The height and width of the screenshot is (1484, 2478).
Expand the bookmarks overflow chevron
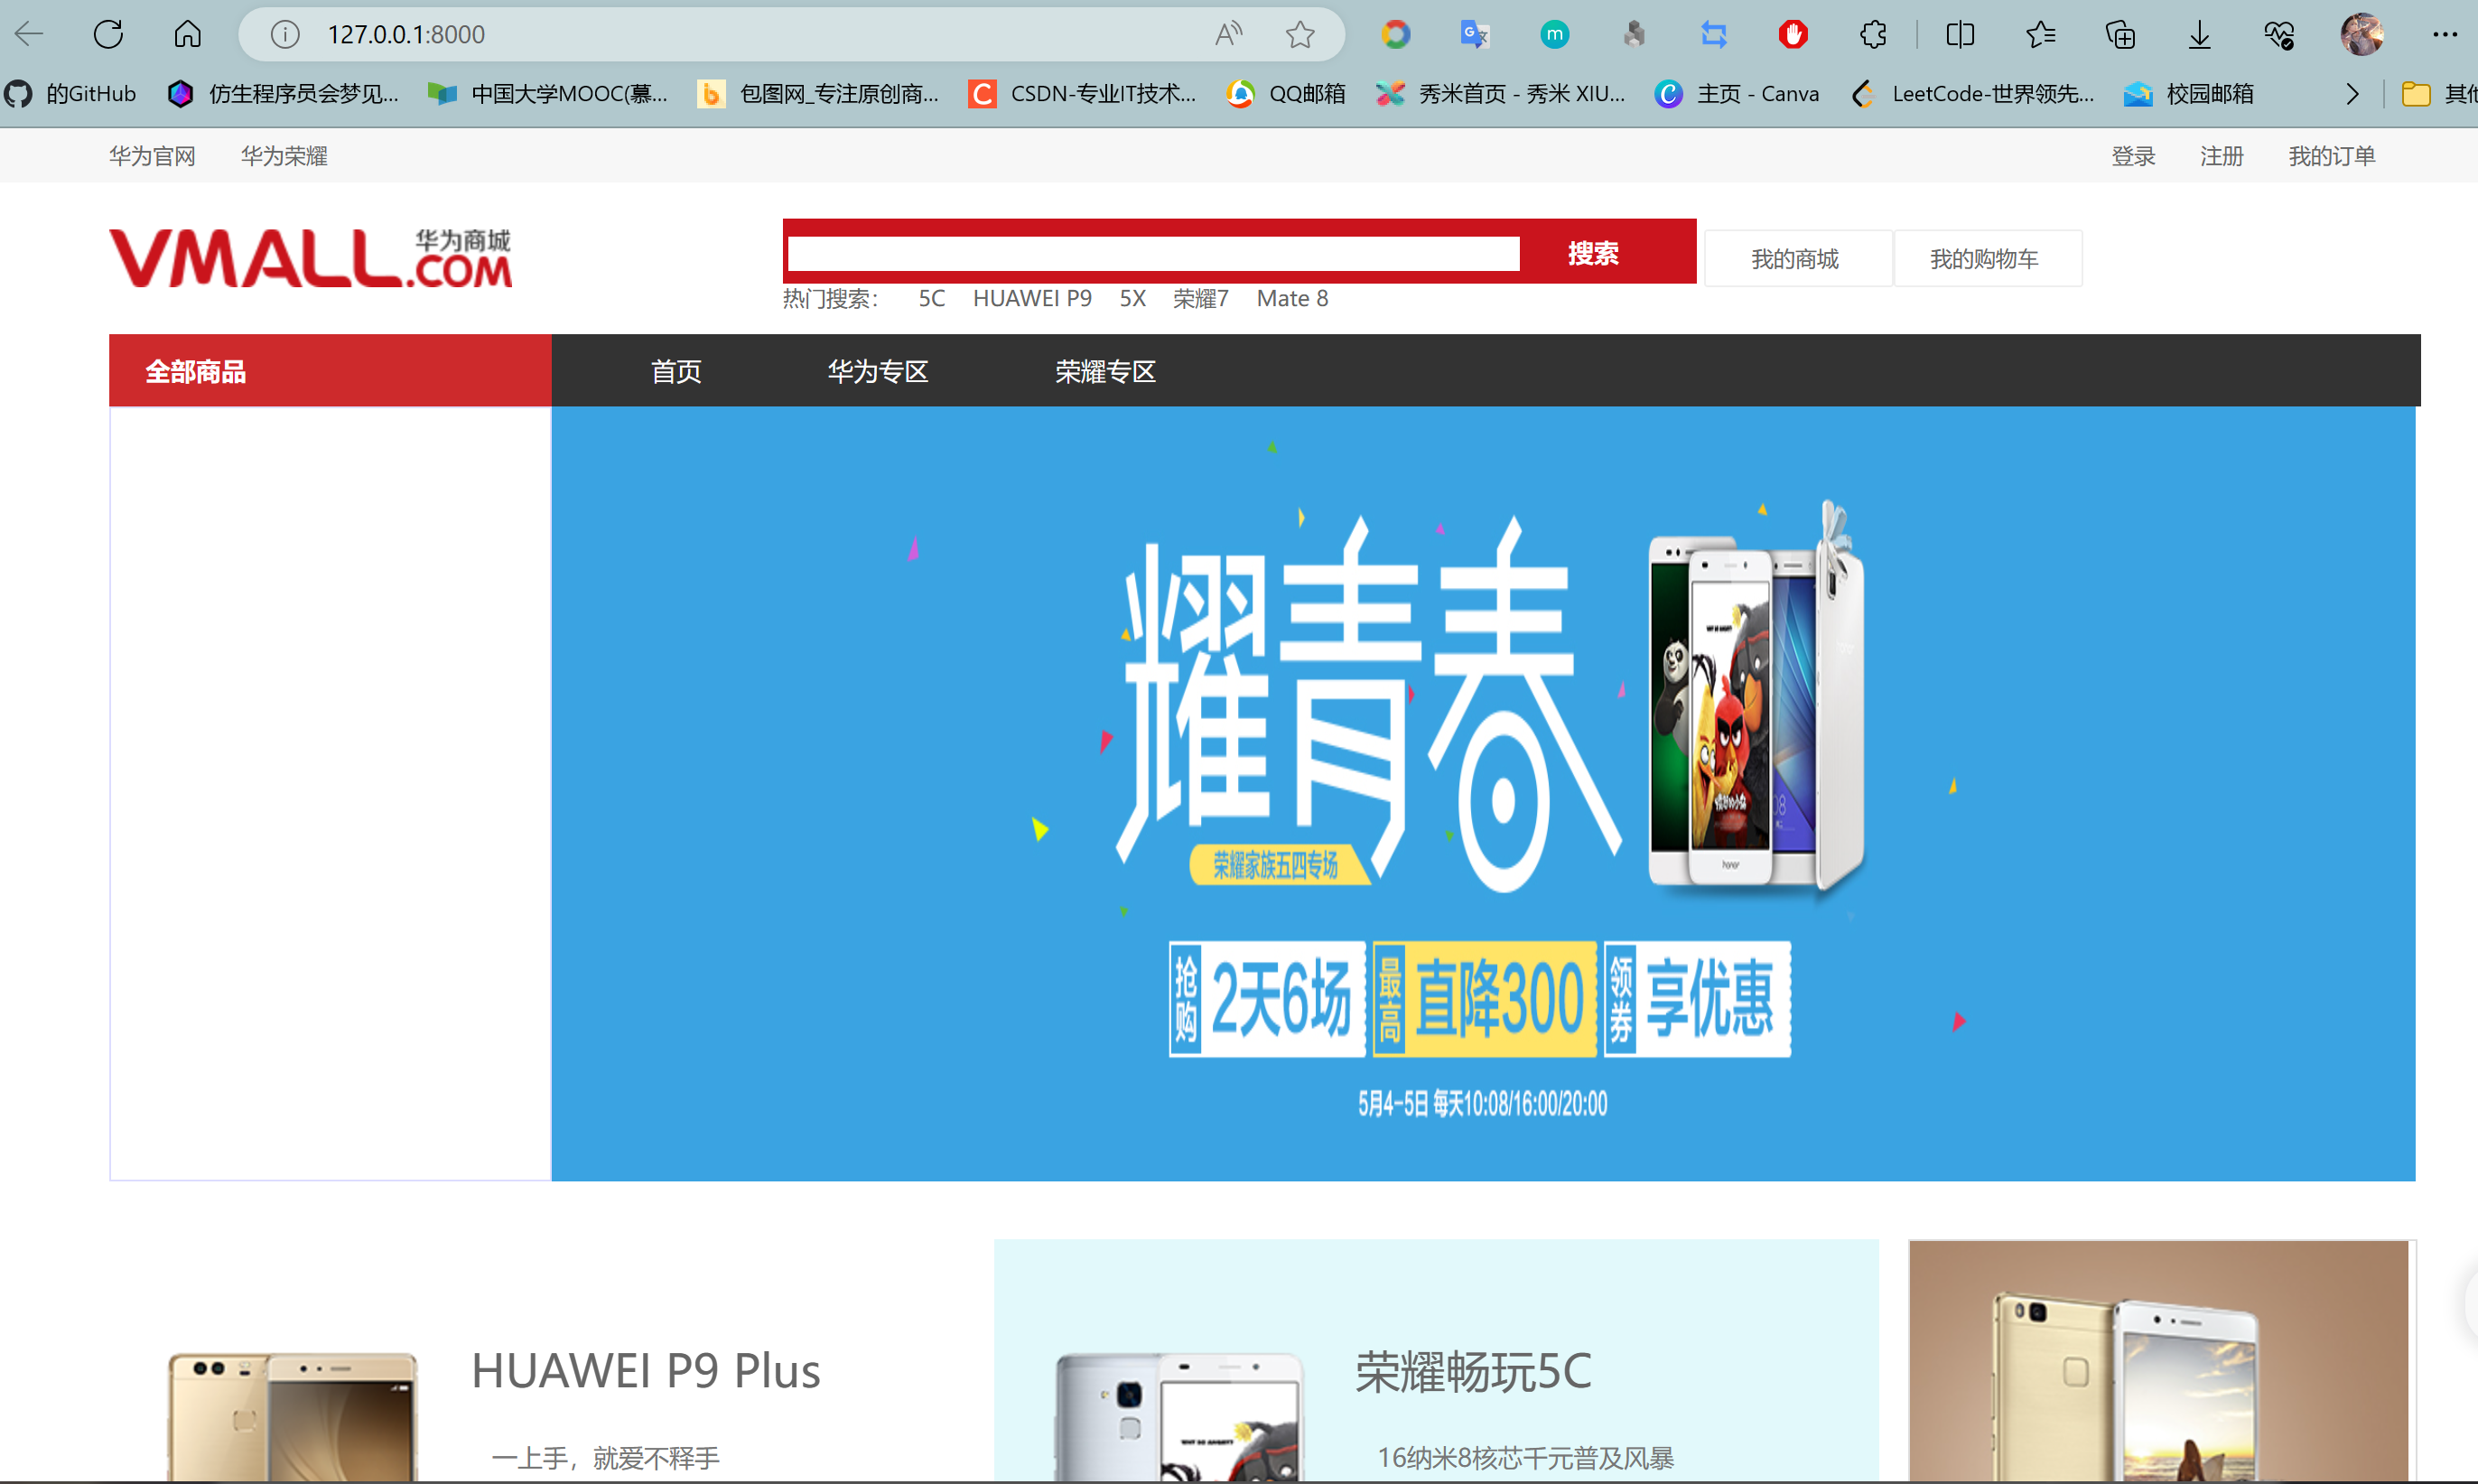point(2352,94)
